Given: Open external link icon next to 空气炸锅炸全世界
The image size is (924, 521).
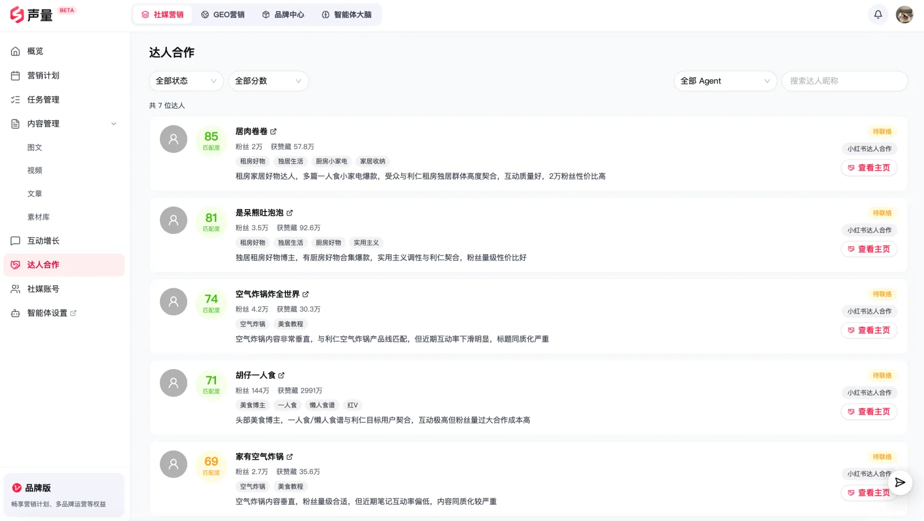Looking at the screenshot, I should pos(305,295).
